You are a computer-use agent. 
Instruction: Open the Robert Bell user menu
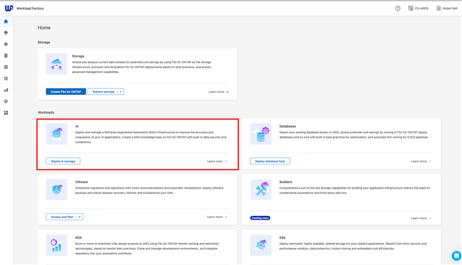point(447,8)
